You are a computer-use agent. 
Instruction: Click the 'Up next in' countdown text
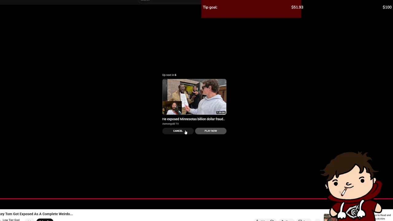click(169, 75)
